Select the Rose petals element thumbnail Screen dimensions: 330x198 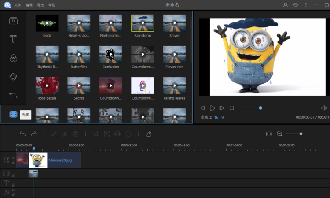click(x=47, y=86)
